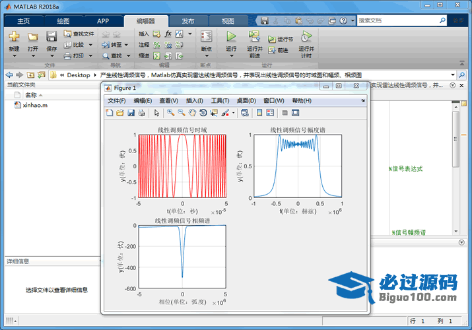Image resolution: width=472 pixels, height=330 pixels.
Task: Open file with the 打开 folder icon
Action: [x=32, y=37]
